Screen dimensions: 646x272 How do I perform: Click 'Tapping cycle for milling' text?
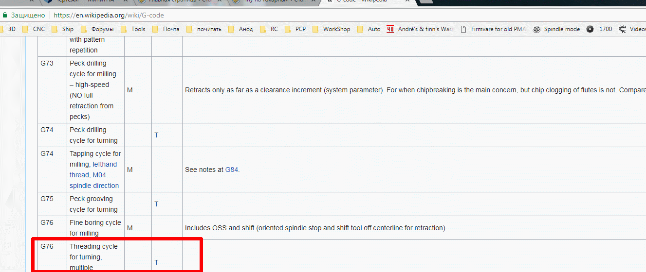pos(95,159)
